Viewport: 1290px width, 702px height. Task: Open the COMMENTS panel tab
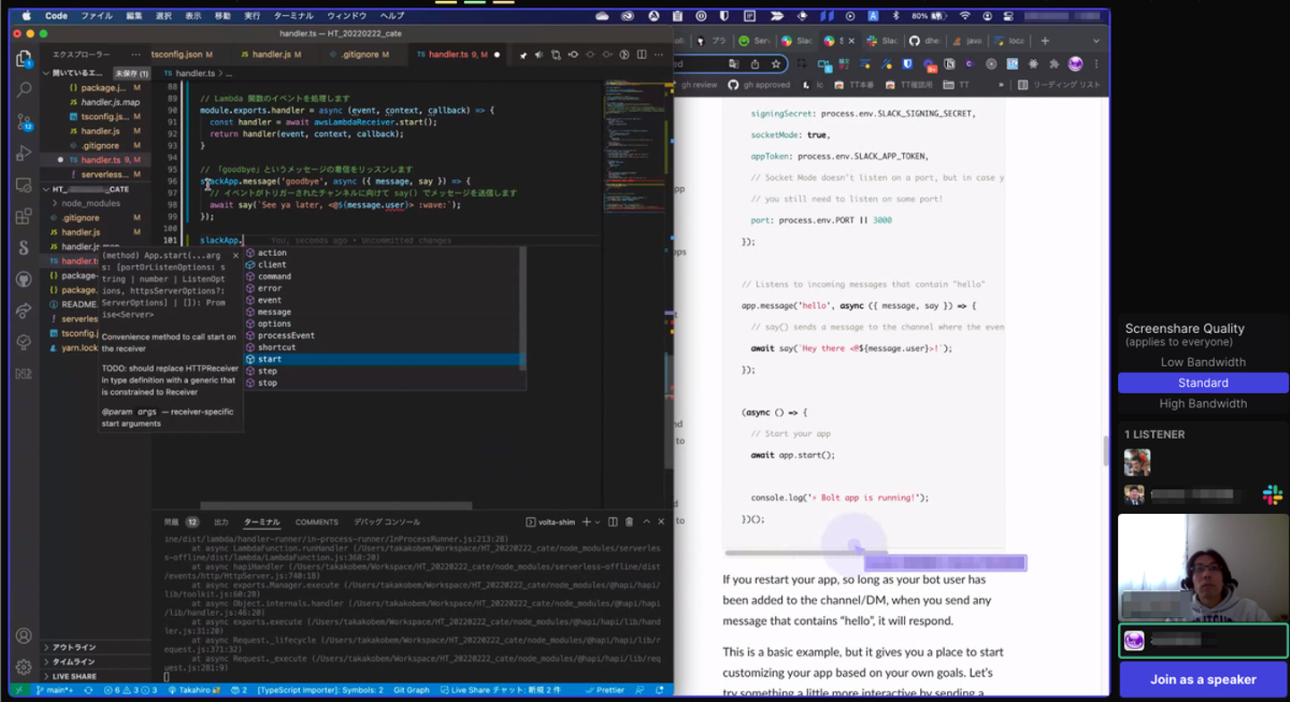[x=316, y=522]
